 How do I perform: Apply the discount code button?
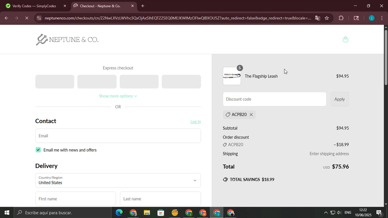point(340,99)
